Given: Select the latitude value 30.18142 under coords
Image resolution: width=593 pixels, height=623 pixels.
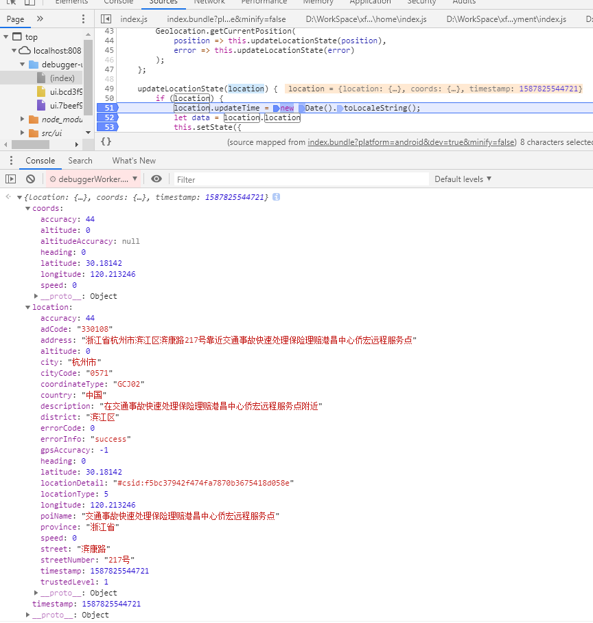Looking at the screenshot, I should click(104, 263).
